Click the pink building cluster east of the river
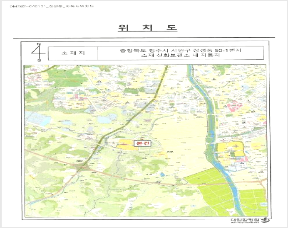 click(235, 106)
